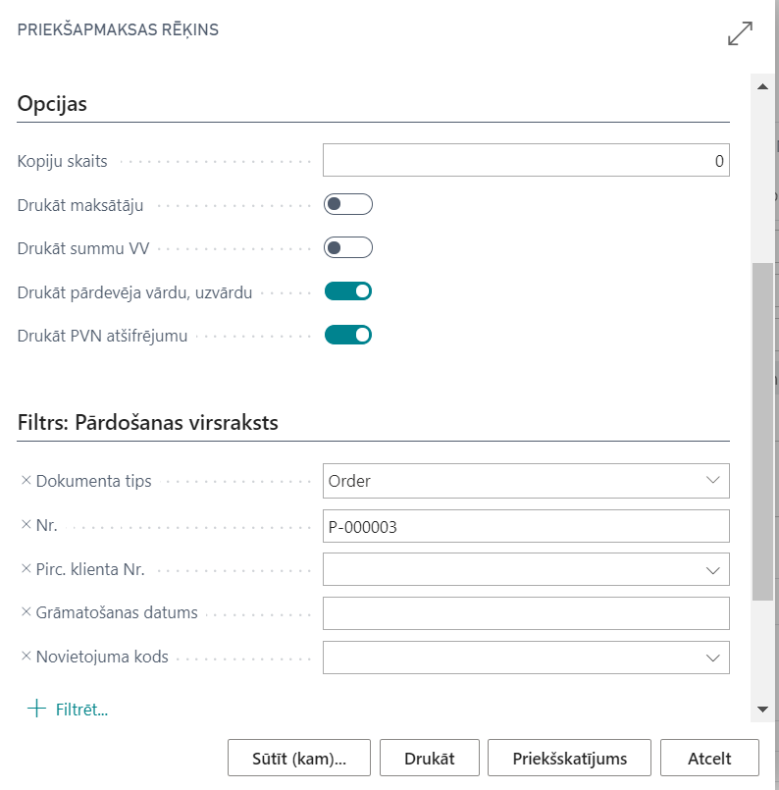
Task: Click the vertical scrollbar thumb
Action: coord(763,431)
